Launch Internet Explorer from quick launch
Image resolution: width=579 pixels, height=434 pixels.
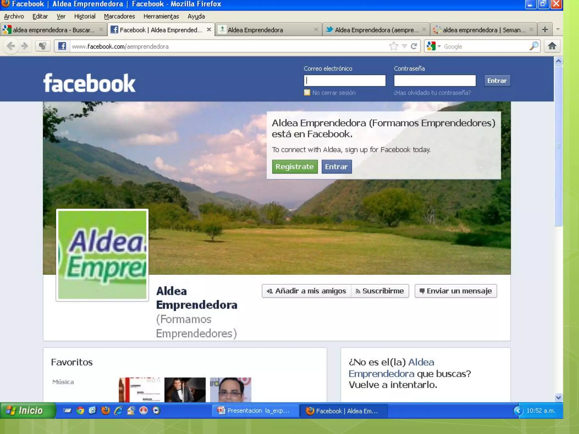coord(118,410)
